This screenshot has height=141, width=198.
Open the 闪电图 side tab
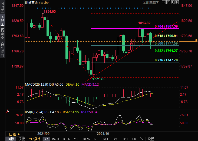click(x=2, y=34)
